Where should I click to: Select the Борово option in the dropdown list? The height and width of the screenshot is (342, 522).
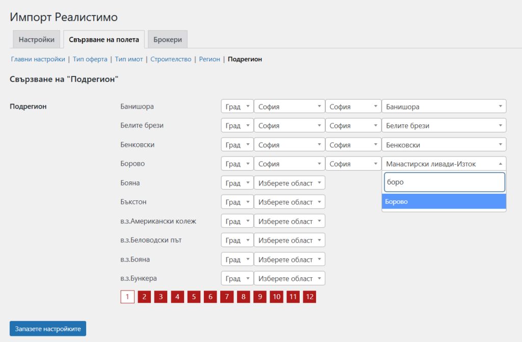click(443, 202)
